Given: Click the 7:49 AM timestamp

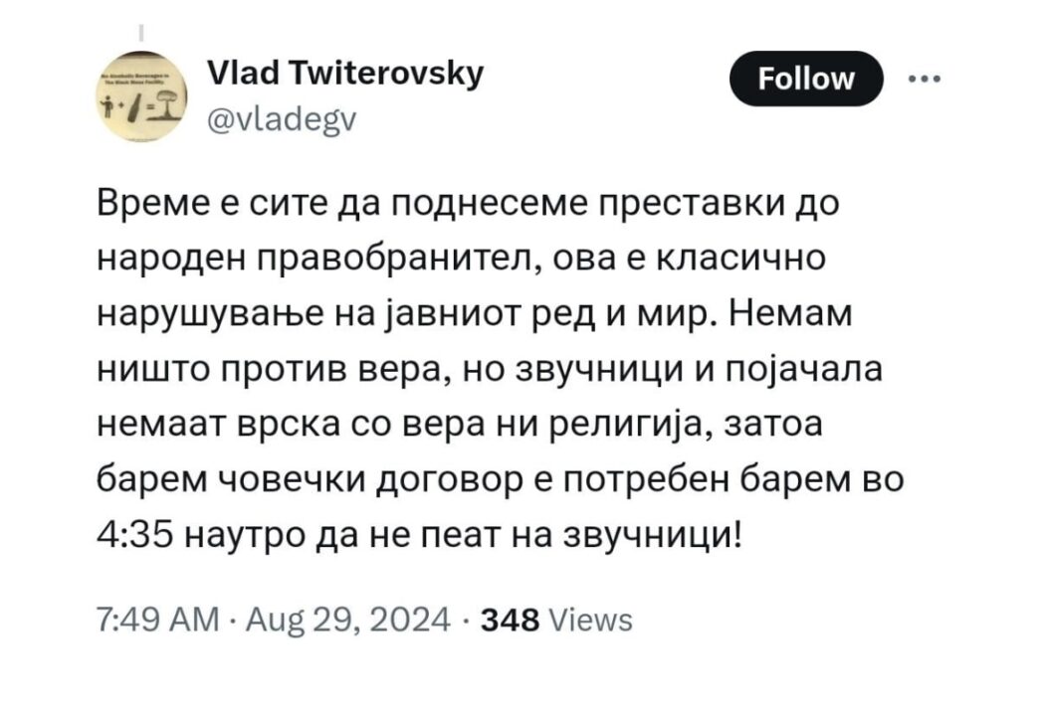Looking at the screenshot, I should point(159,620).
